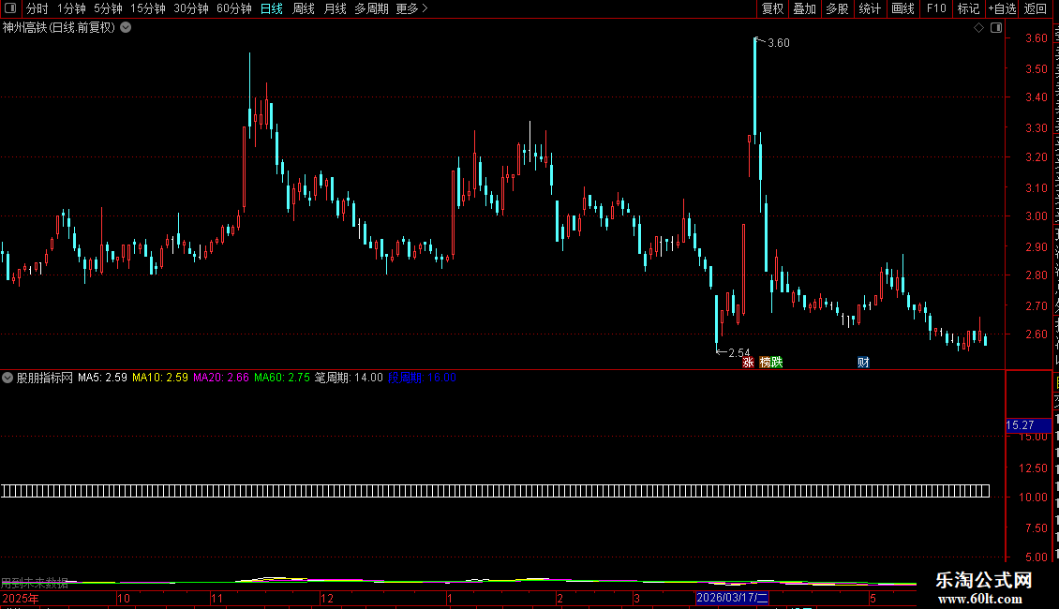This screenshot has height=609, width=1059.
Task: Click the 标记 mark button
Action: [x=968, y=8]
